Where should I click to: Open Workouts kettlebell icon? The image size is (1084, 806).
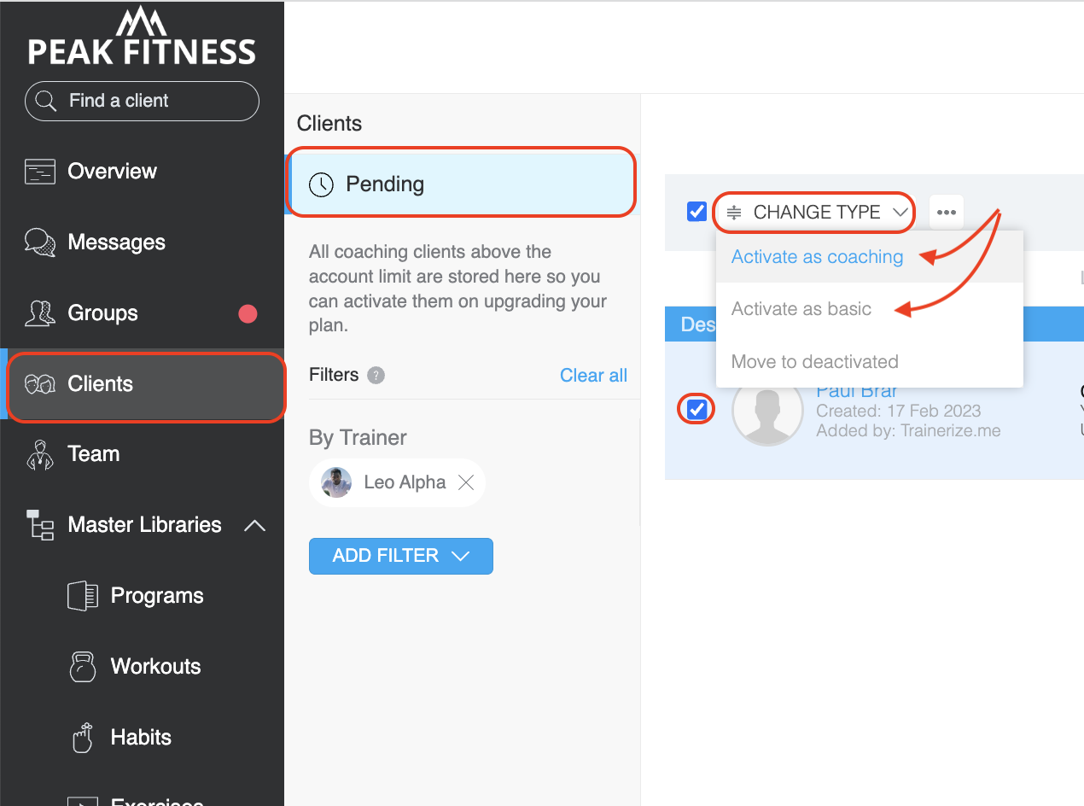click(x=83, y=667)
